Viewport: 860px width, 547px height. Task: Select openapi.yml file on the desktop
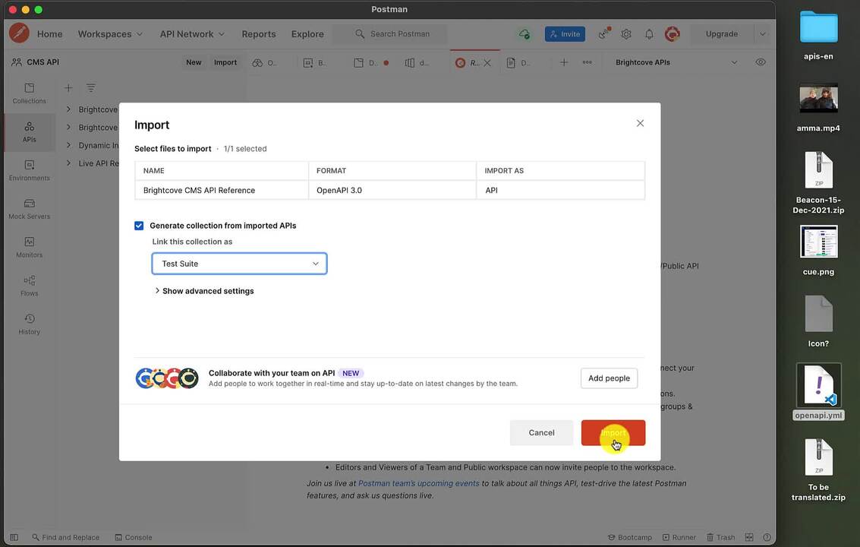(818, 391)
